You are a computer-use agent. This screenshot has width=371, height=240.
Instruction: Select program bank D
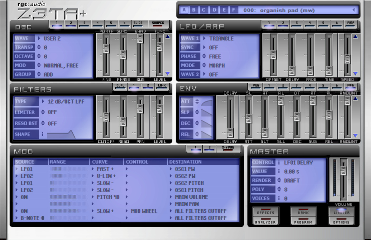[214, 10]
